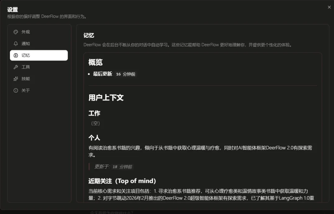Click the 个人 subheading

click(x=94, y=138)
